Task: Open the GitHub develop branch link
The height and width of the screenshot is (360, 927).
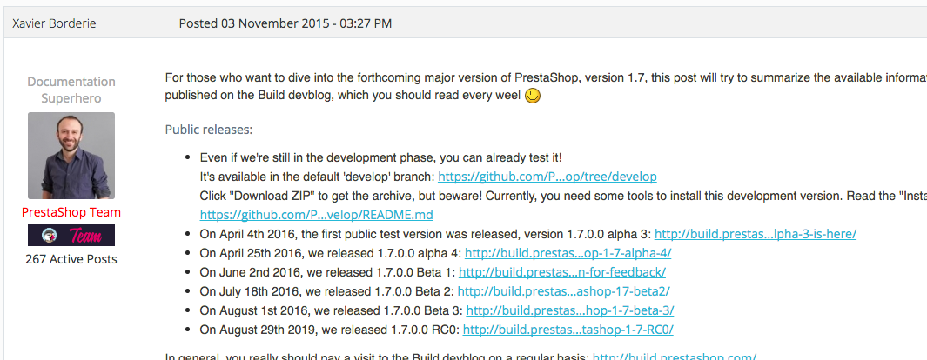Action: pyautogui.click(x=547, y=176)
